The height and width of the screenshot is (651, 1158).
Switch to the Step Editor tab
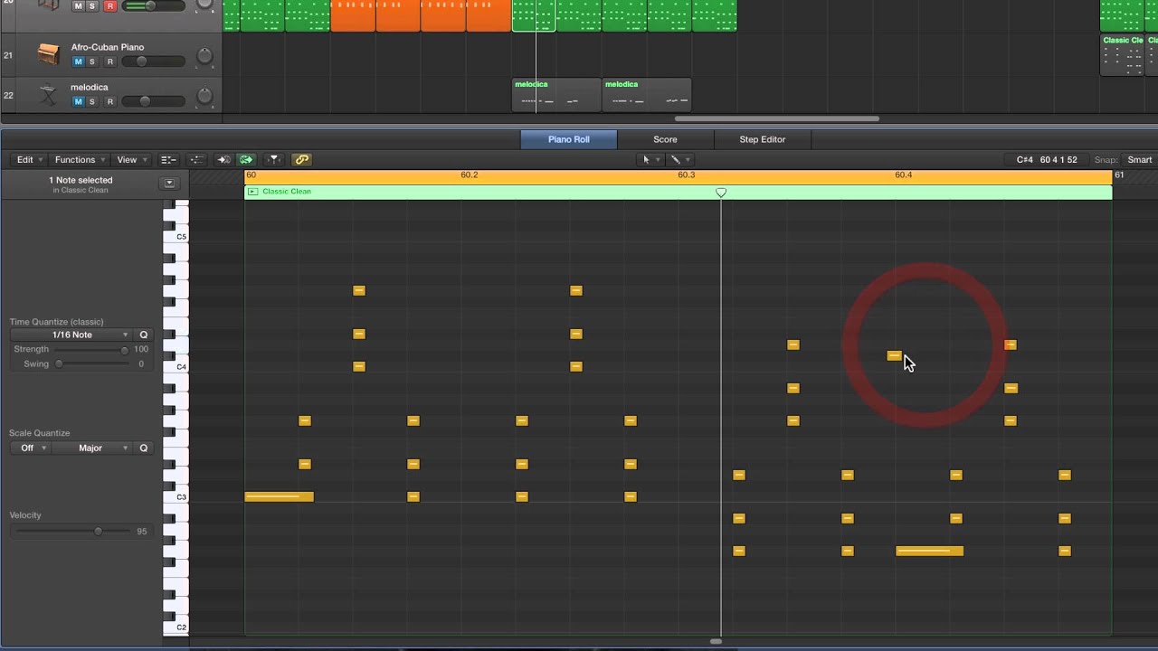[763, 139]
